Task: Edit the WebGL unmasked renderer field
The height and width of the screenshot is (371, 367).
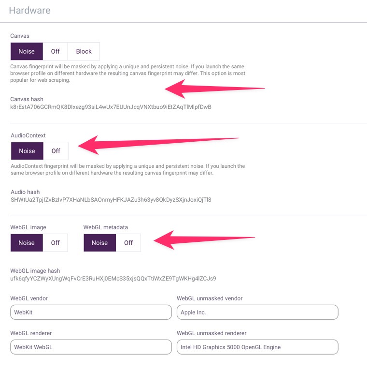Action: tap(257, 347)
